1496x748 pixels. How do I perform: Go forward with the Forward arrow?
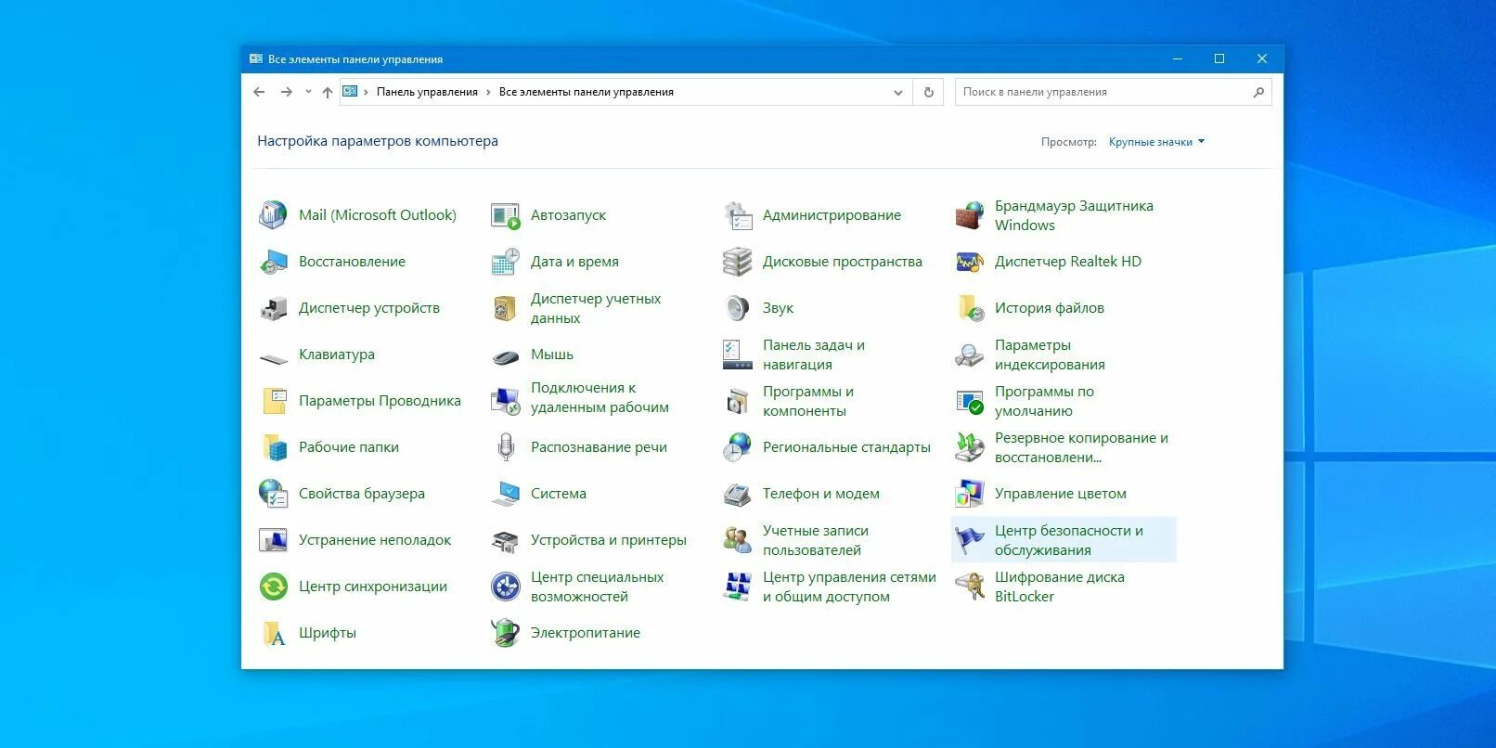pyautogui.click(x=286, y=92)
